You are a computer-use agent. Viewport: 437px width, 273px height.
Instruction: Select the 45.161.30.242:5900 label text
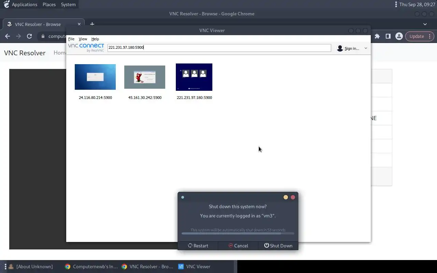[x=145, y=98]
